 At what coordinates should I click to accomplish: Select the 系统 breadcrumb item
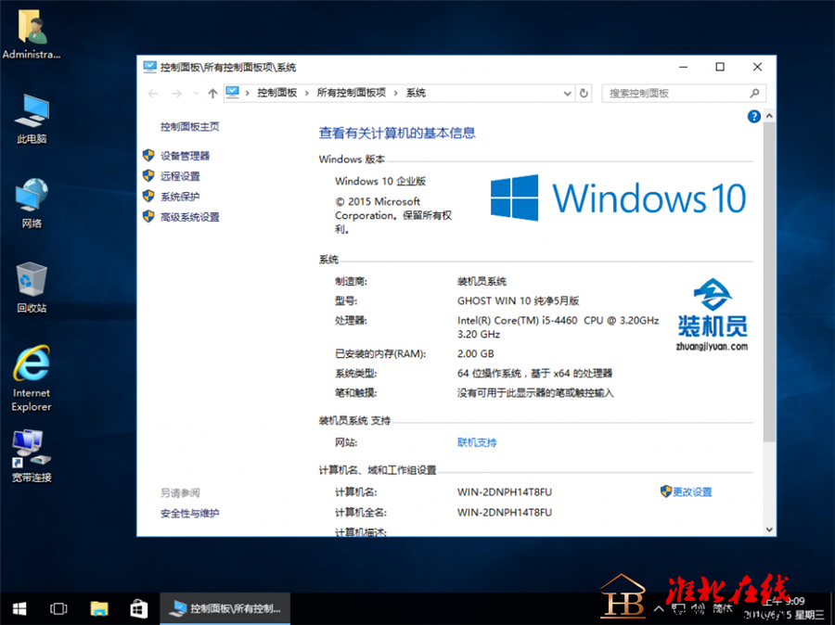pos(416,93)
